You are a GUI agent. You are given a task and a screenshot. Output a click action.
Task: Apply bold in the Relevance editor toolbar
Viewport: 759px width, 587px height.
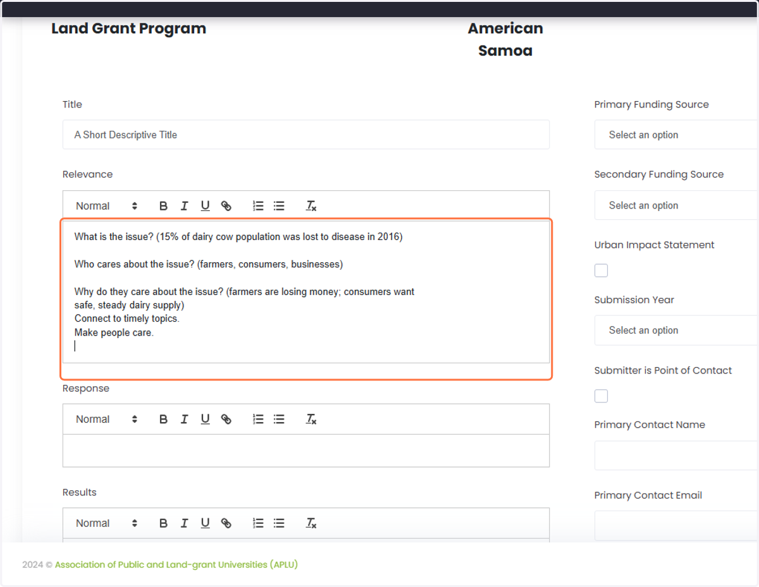163,206
